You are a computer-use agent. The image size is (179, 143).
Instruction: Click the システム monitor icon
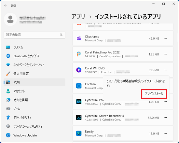coord(8,47)
